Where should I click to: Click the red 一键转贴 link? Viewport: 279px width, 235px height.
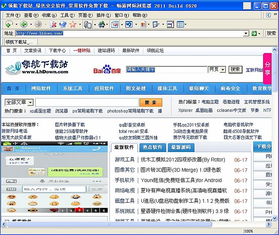point(82,51)
